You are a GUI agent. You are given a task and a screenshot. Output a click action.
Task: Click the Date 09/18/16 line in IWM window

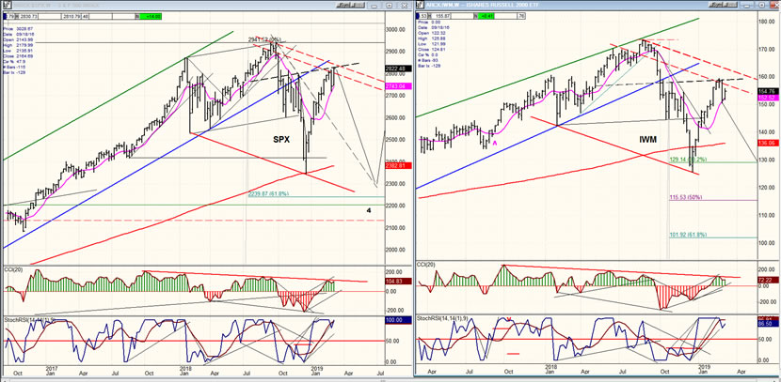point(434,27)
